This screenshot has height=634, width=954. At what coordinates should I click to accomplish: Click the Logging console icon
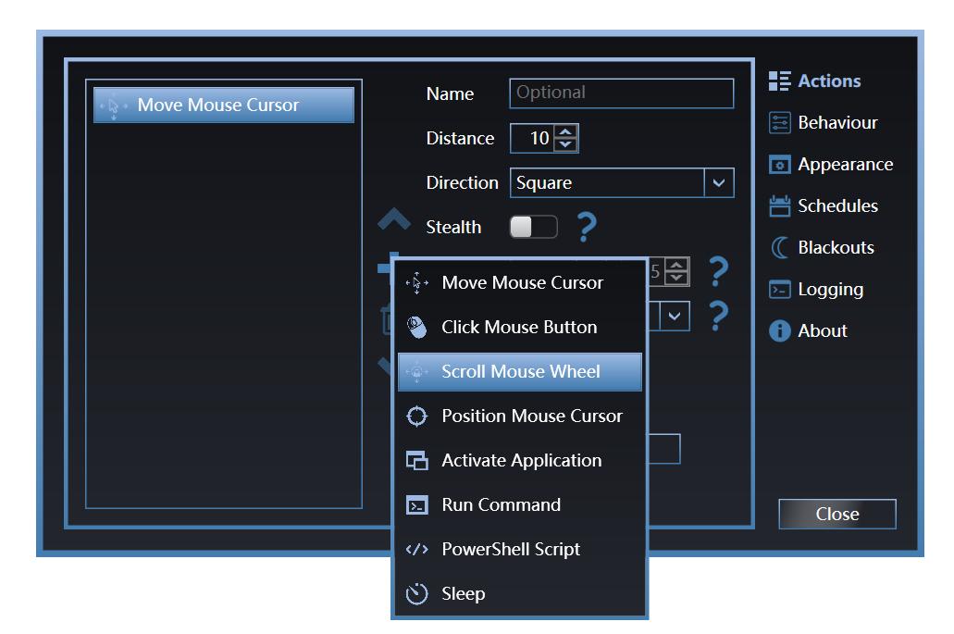pyautogui.click(x=779, y=289)
